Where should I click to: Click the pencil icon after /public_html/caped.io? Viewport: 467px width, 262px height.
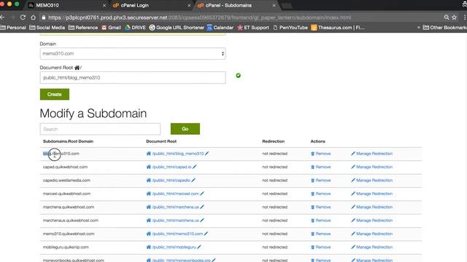click(195, 167)
